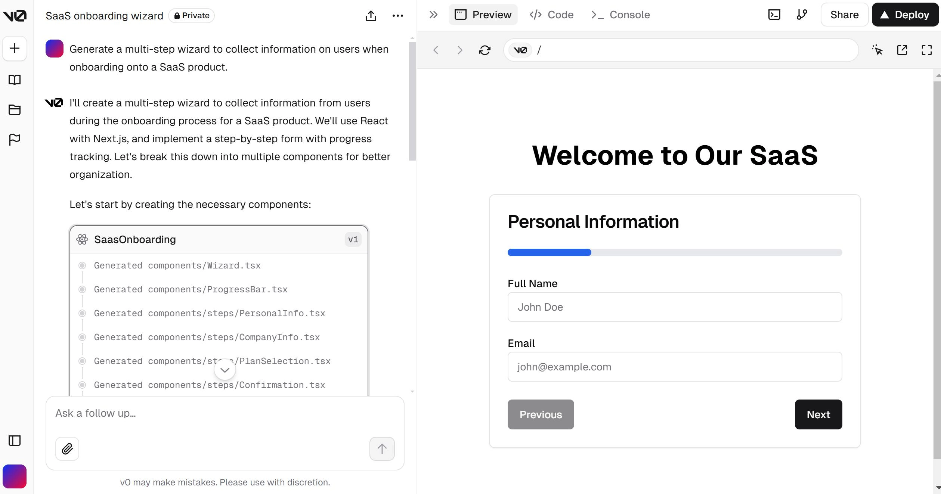Screen dimensions: 941x494
Task: Open the SaasOnboarding component block header
Action: point(219,239)
